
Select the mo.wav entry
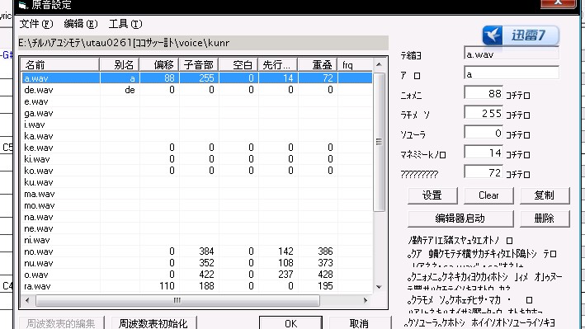coord(40,205)
